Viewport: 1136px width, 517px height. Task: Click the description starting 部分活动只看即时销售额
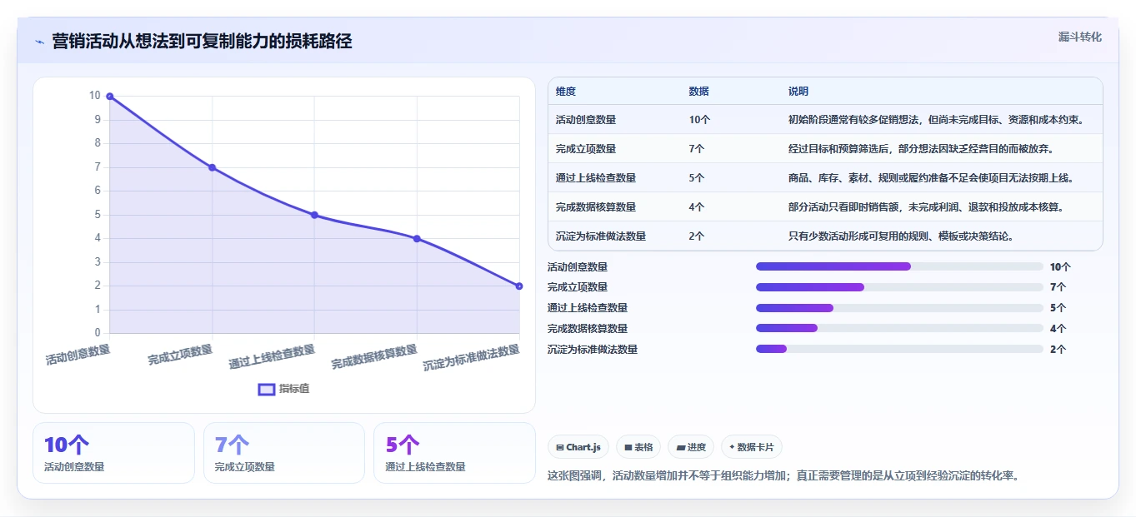[926, 207]
